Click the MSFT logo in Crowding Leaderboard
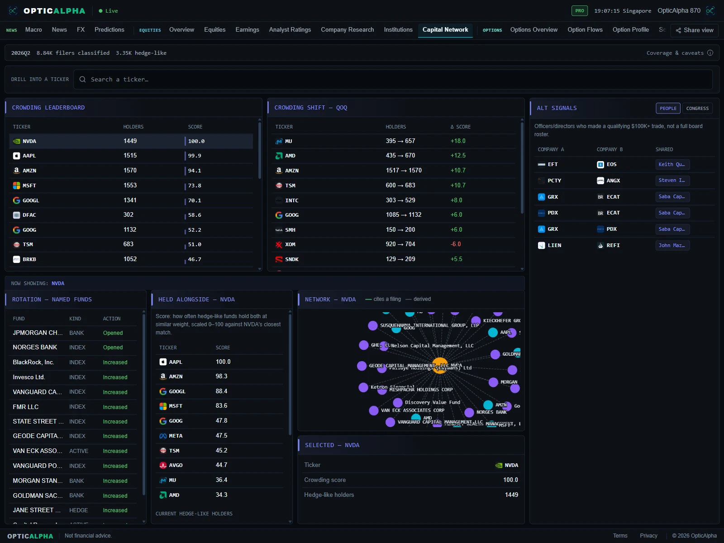The width and height of the screenshot is (724, 543). 16,186
